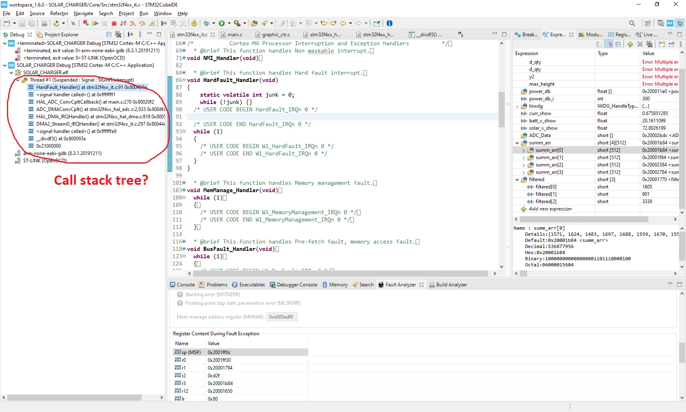Switch to the Debugger Console tab

coord(293,285)
